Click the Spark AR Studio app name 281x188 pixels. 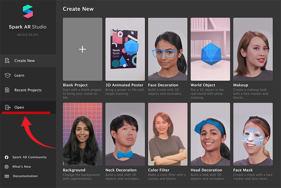pos(28,27)
